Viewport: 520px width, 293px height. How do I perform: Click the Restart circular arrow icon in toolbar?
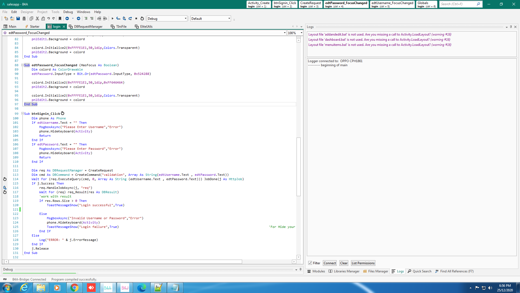[x=142, y=19]
